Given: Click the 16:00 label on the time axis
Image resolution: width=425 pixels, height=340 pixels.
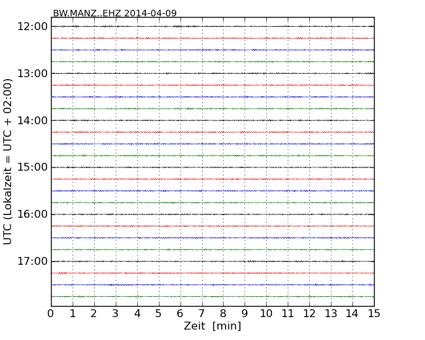Looking at the screenshot, I should pos(33,214).
